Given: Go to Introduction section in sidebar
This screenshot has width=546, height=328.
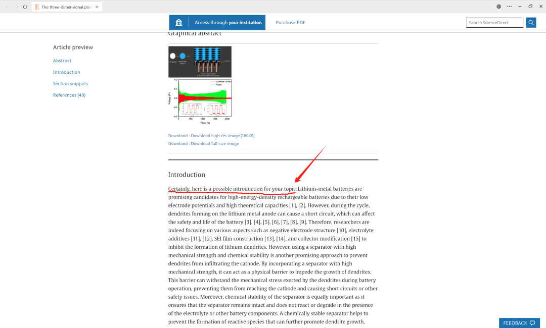Looking at the screenshot, I should [x=66, y=72].
